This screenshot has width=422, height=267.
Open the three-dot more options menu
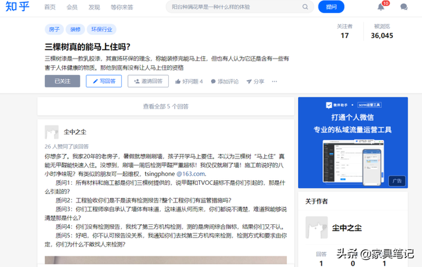pyautogui.click(x=274, y=82)
